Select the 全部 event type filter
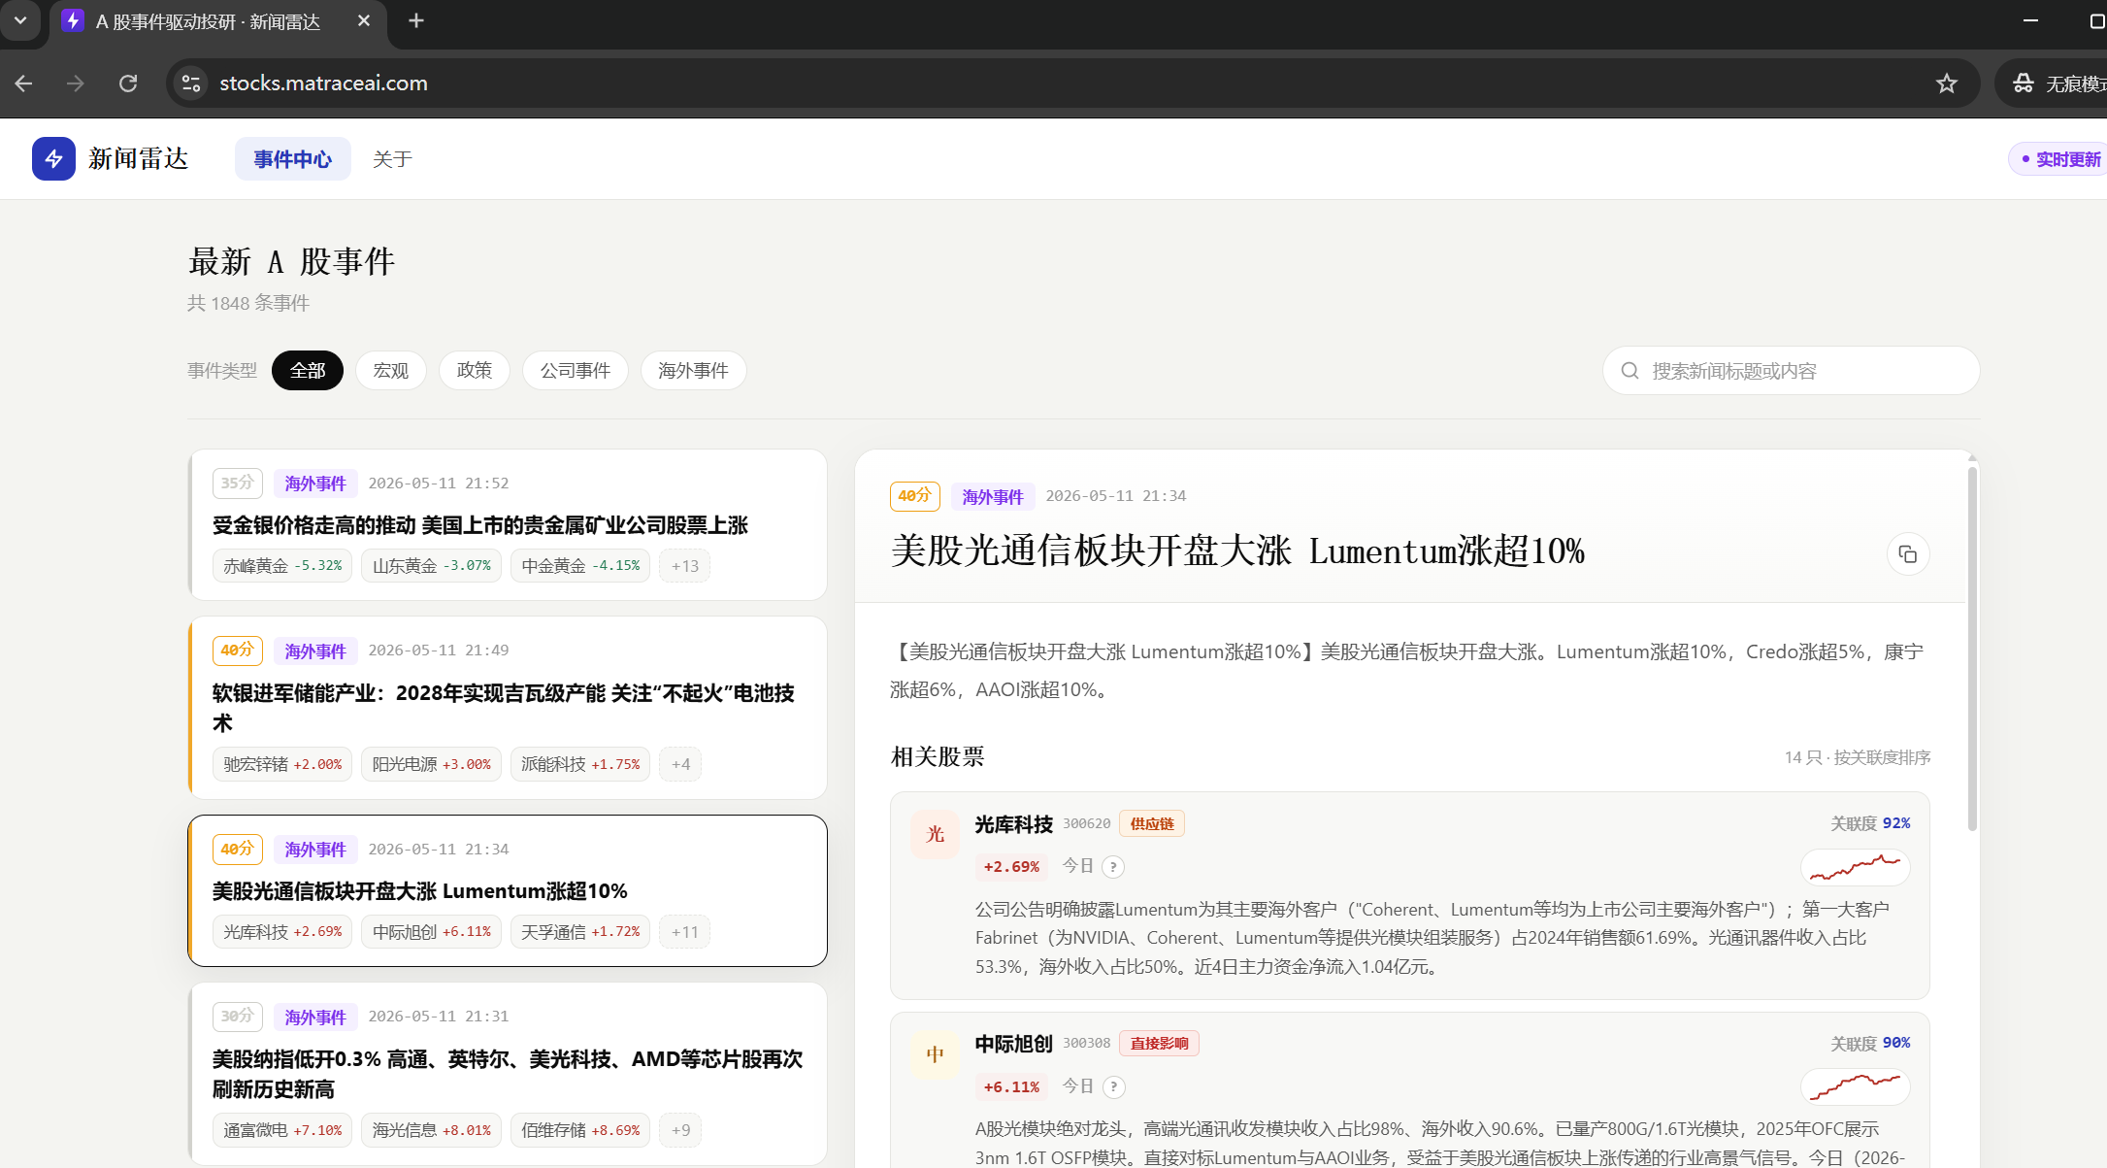Screen dimensions: 2107x1168 coord(308,371)
